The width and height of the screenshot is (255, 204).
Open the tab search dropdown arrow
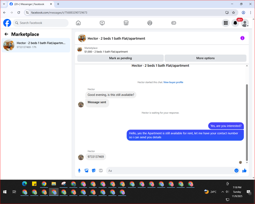[x=4, y=4]
